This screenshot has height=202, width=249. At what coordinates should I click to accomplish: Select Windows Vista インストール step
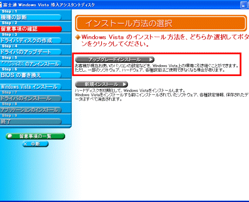[31, 87]
